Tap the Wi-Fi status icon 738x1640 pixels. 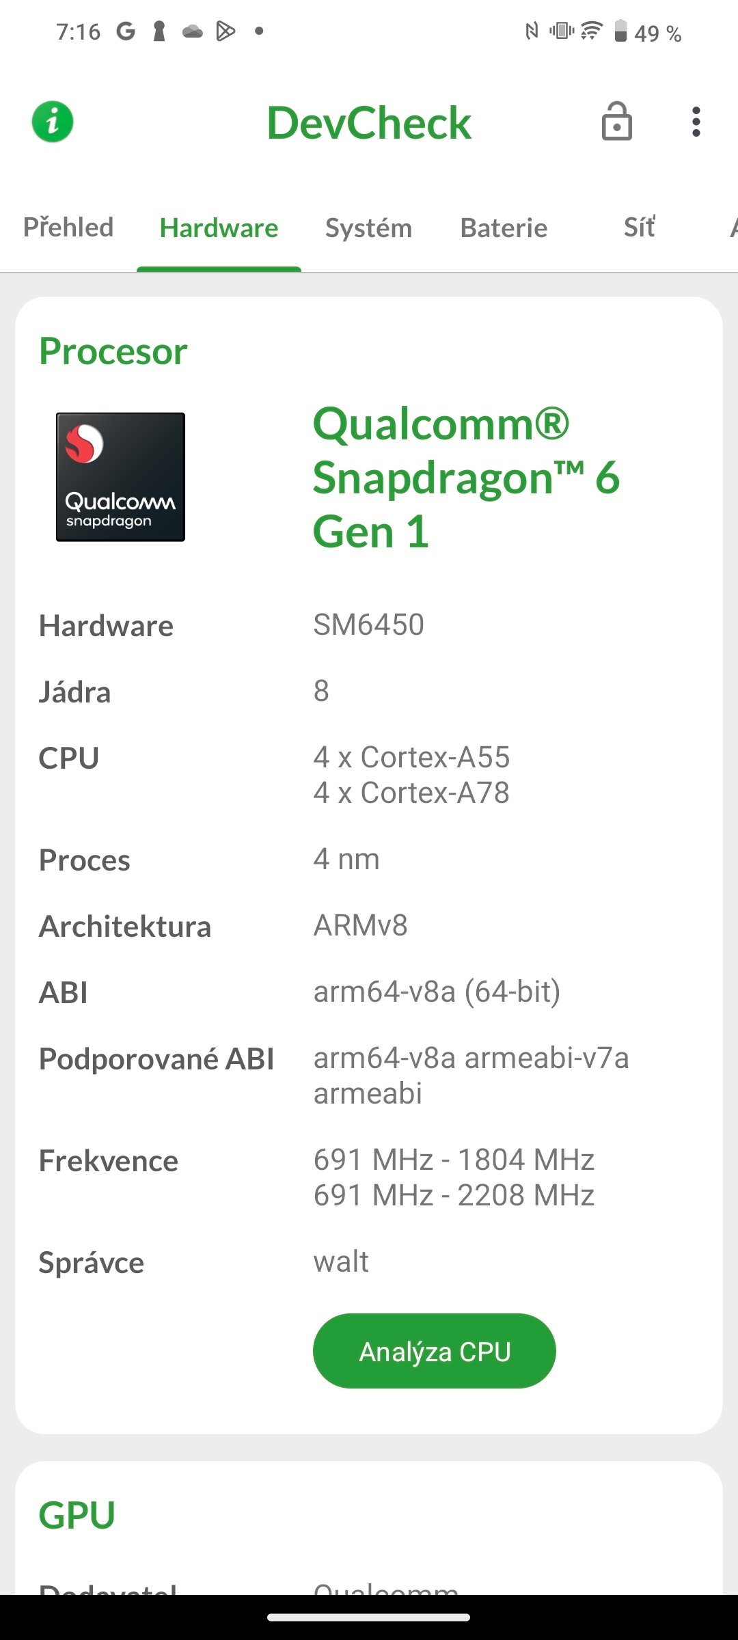coord(592,31)
